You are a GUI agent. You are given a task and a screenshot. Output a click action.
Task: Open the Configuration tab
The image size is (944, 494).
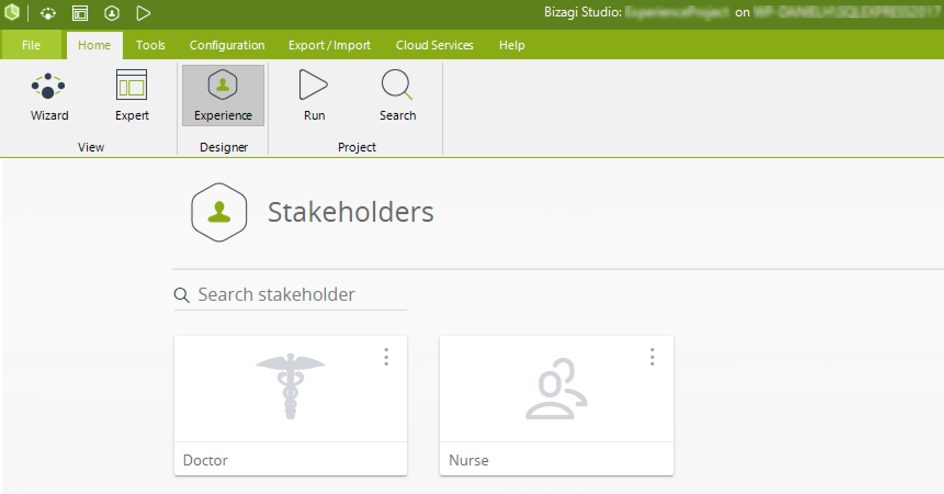(x=227, y=45)
